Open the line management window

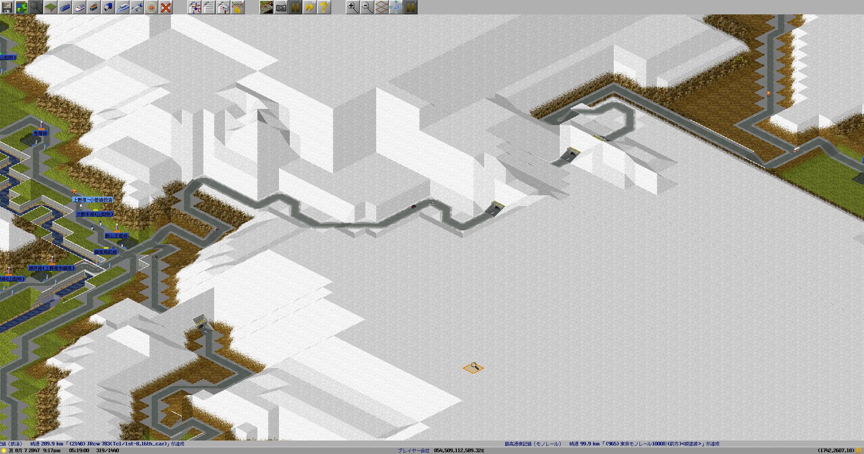pos(194,7)
